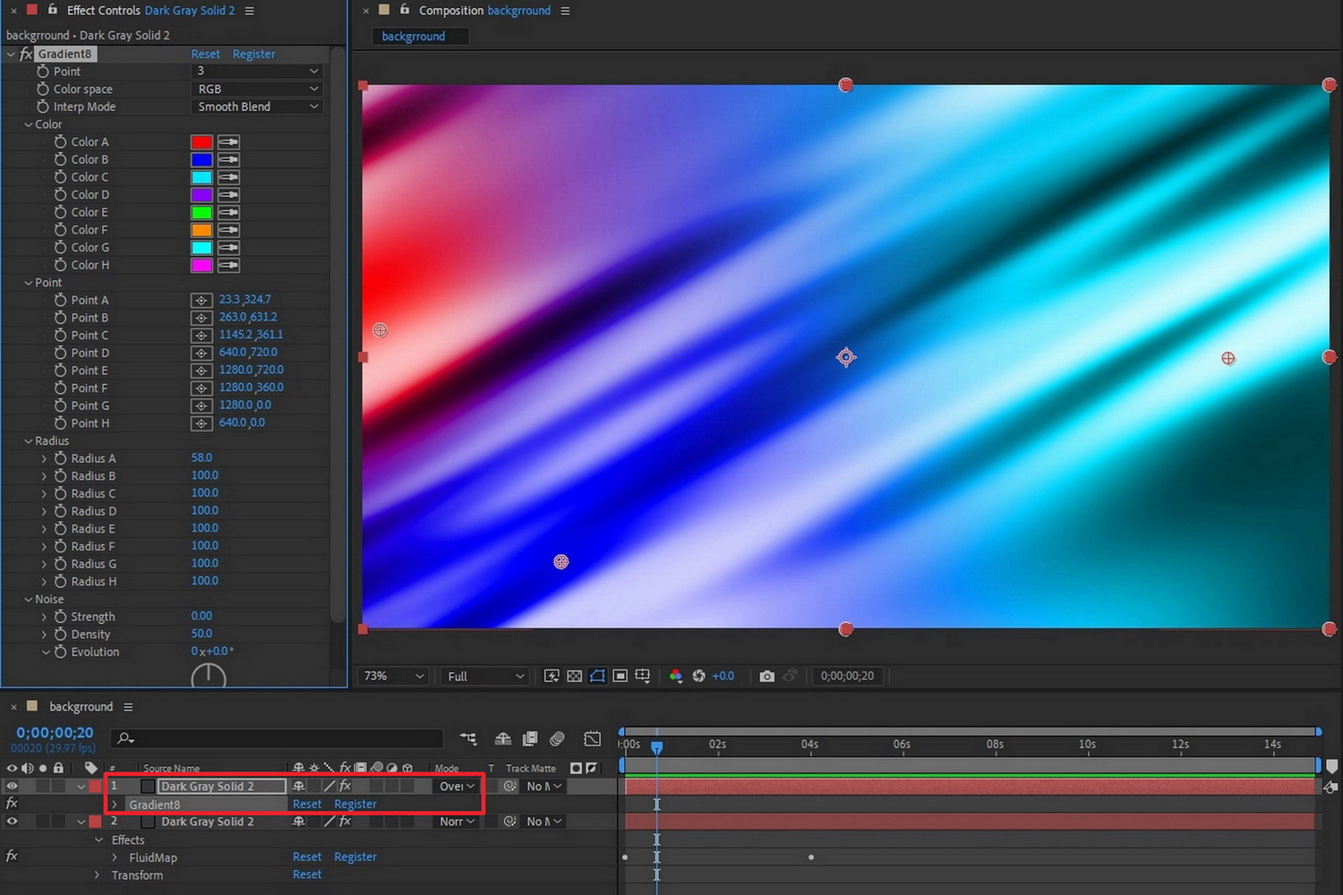Viewport: 1343px width, 895px height.
Task: Click the reset exposure aperture icon
Action: click(x=698, y=676)
